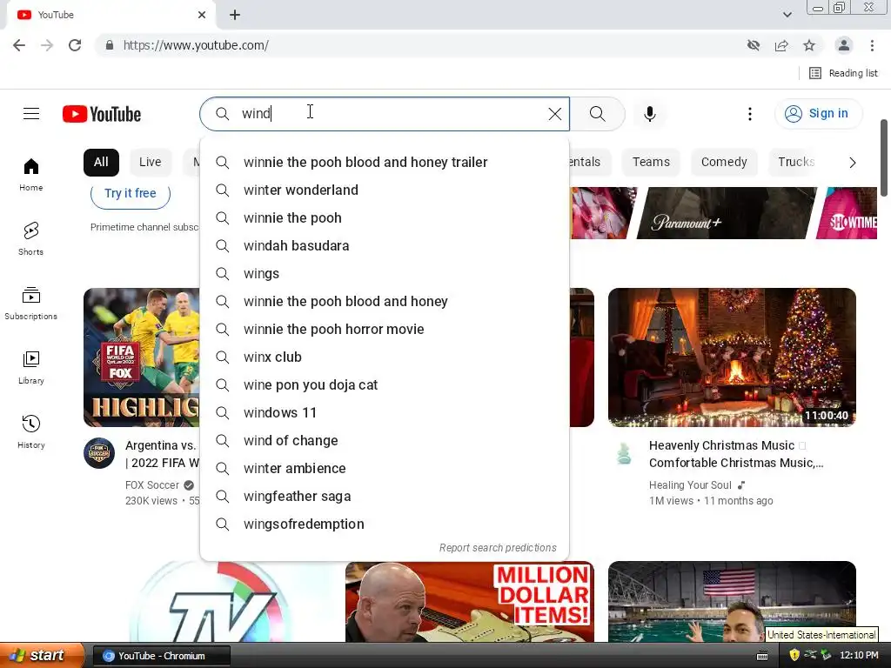Choose suggestion winter wonderland
Image resolution: width=891 pixels, height=668 pixels.
[x=385, y=190]
